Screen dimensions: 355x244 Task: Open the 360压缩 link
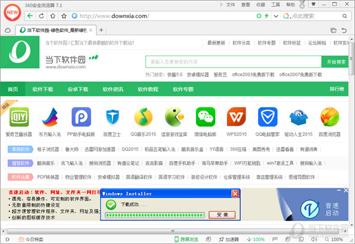click(238, 149)
